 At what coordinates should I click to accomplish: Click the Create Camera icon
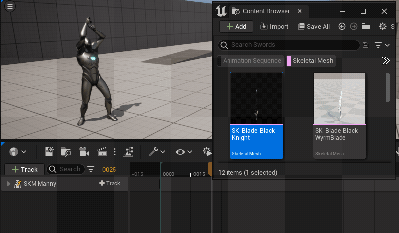(84, 152)
